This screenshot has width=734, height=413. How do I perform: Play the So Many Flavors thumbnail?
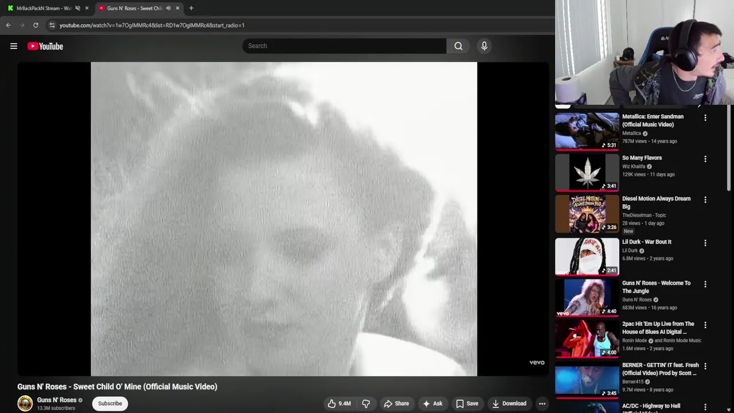[x=587, y=172]
